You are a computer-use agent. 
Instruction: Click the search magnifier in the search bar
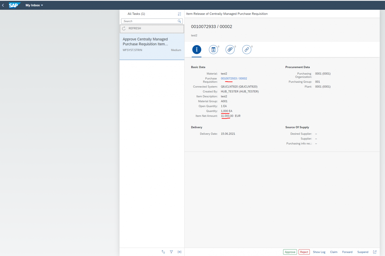pyautogui.click(x=179, y=21)
